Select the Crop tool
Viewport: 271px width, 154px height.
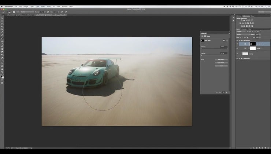(2, 29)
